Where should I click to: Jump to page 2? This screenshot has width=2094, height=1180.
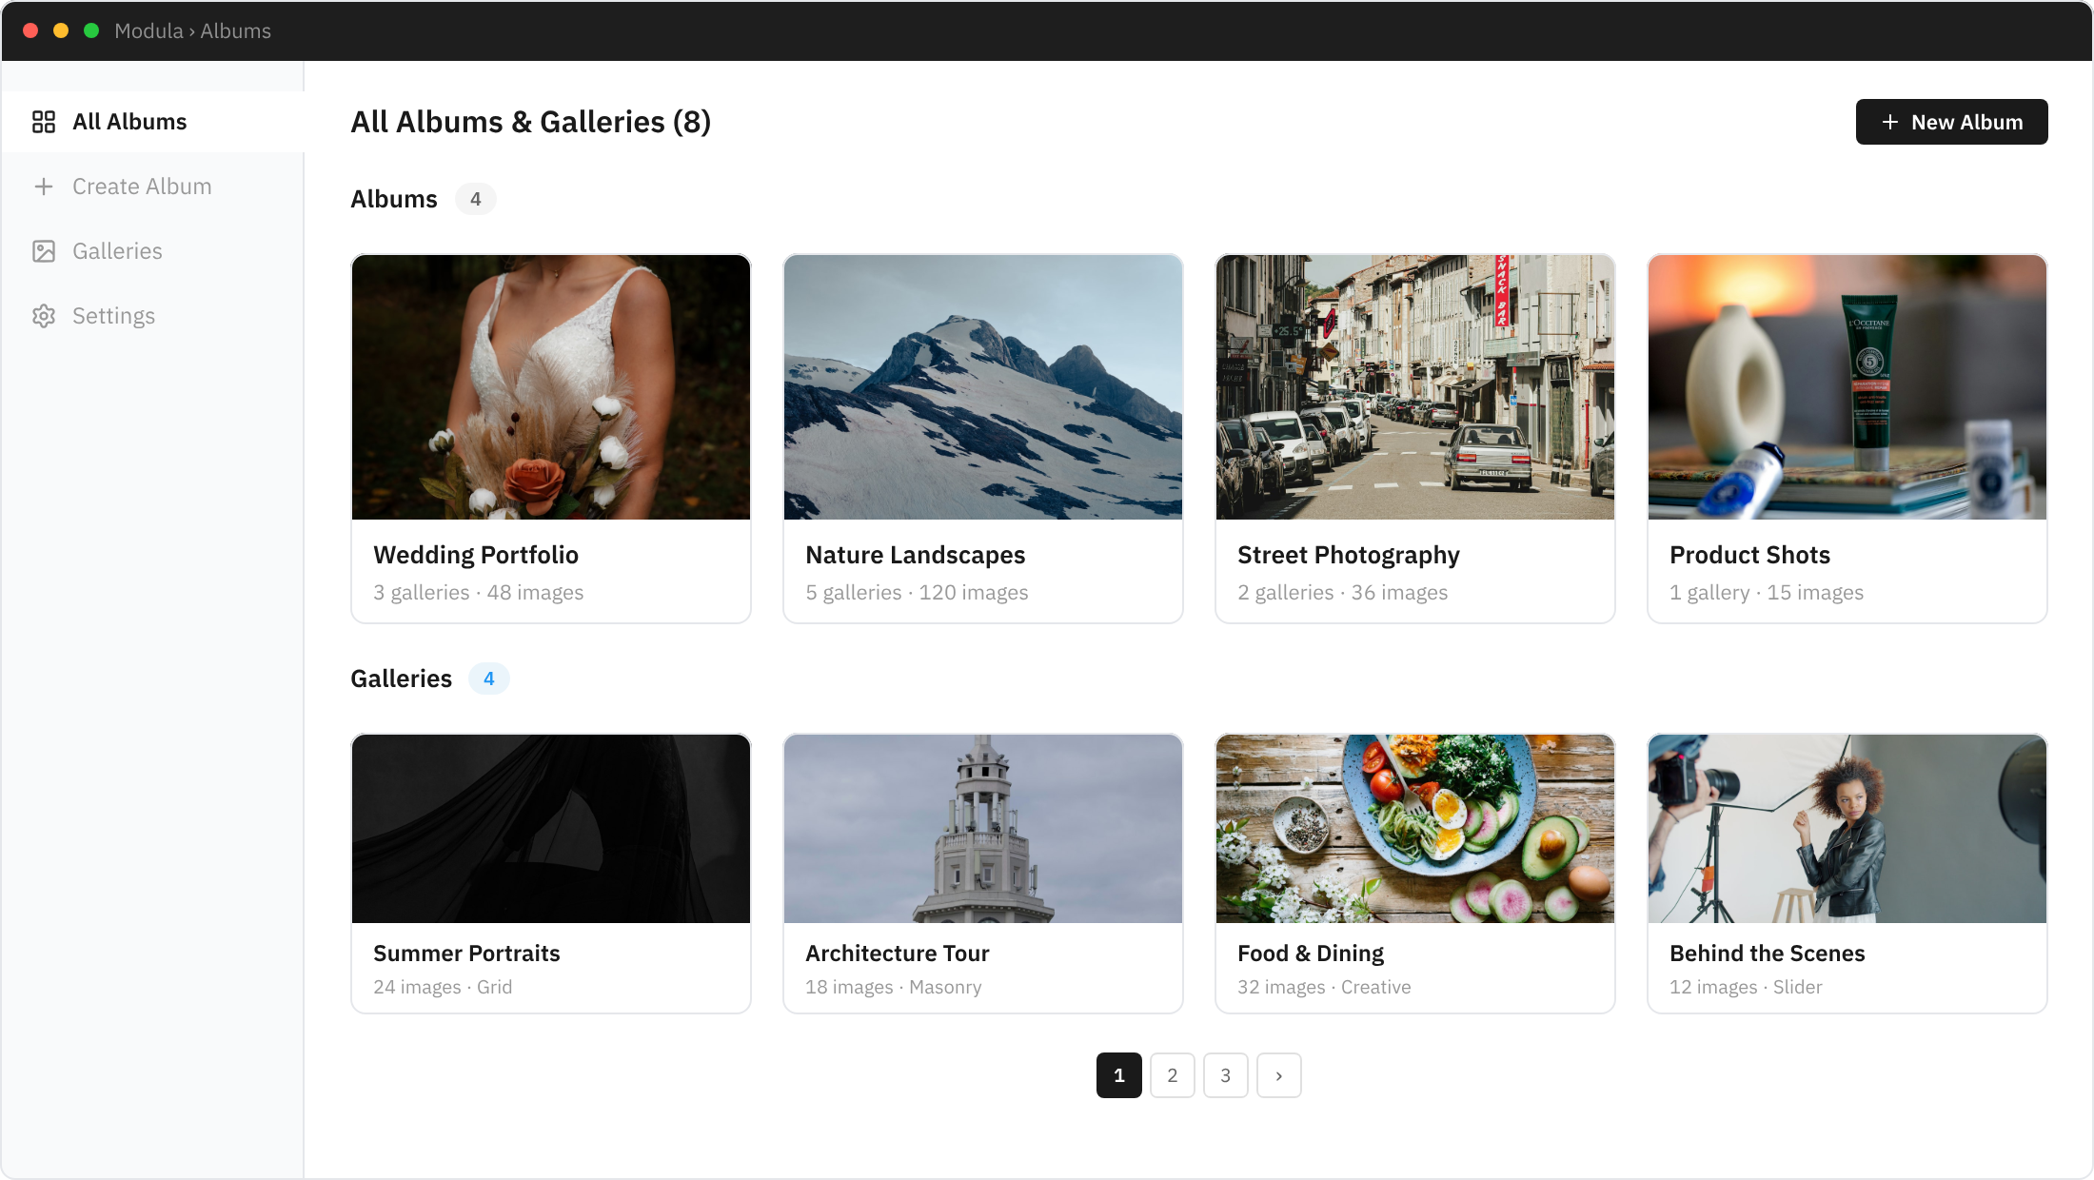pyautogui.click(x=1172, y=1075)
